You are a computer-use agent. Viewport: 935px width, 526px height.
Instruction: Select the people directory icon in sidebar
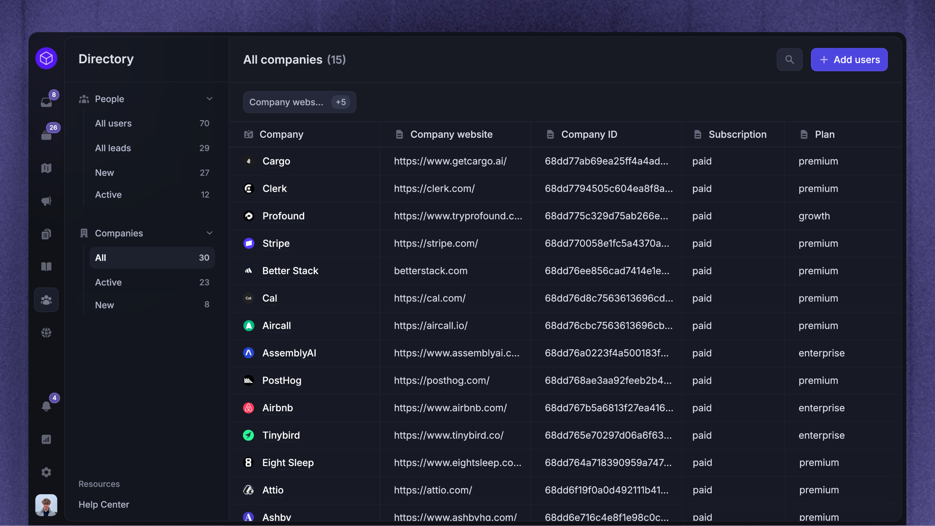(x=46, y=300)
